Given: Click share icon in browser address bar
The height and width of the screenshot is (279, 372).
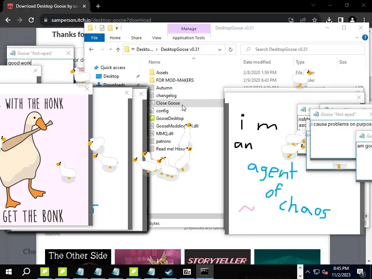Looking at the screenshot, I should (x=303, y=20).
